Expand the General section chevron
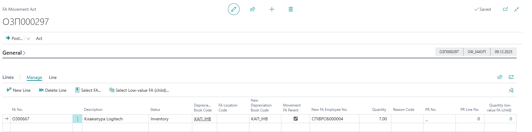The image size is (532, 132). click(x=24, y=53)
